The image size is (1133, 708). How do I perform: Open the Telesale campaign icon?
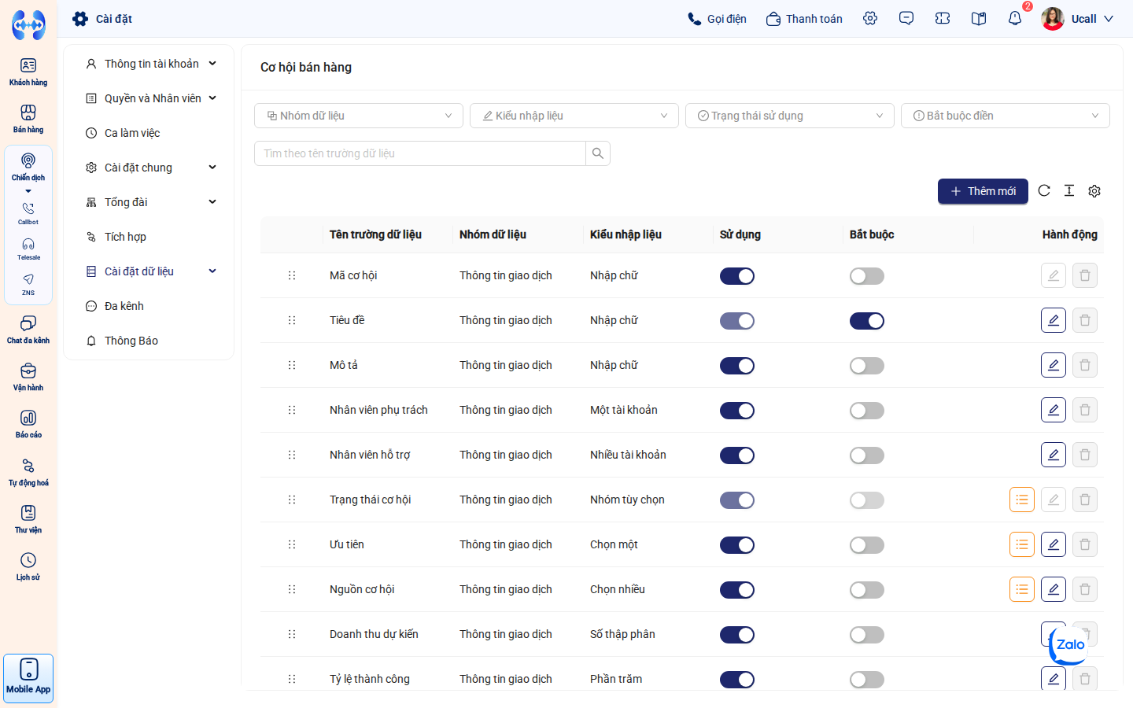[x=28, y=249]
